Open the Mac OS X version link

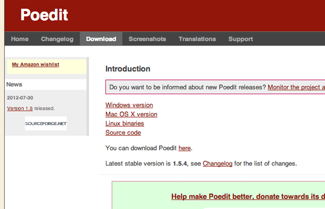(131, 114)
